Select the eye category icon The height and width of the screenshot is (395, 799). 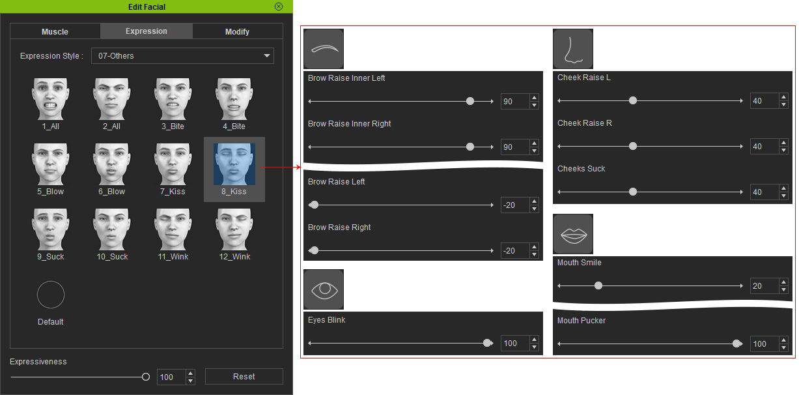tap(324, 289)
